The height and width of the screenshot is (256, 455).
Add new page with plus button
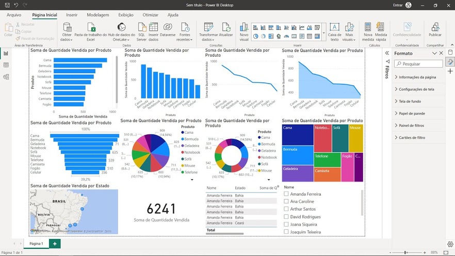coord(54,243)
